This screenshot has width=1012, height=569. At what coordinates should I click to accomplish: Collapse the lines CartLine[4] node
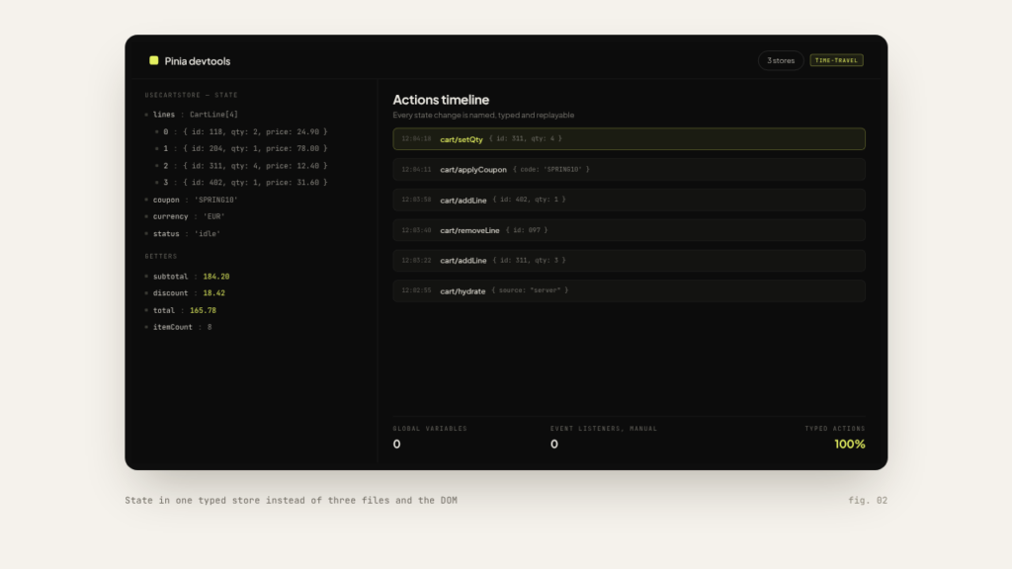tap(191, 115)
